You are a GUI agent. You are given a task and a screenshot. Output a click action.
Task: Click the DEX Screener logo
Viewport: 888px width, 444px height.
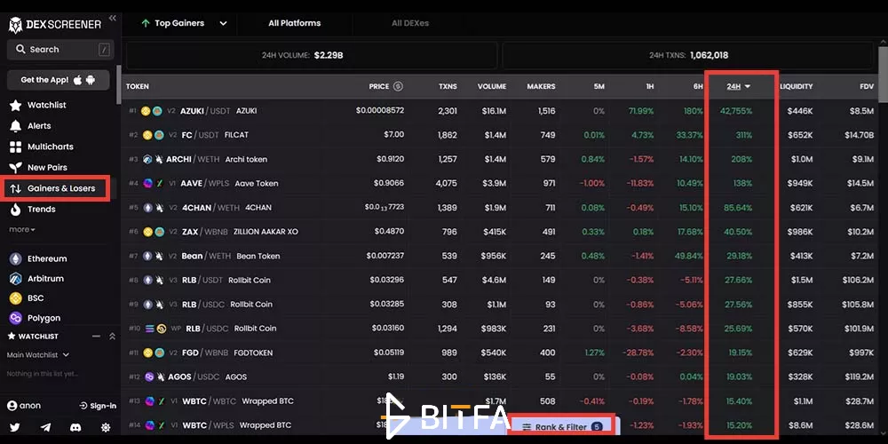tap(55, 24)
